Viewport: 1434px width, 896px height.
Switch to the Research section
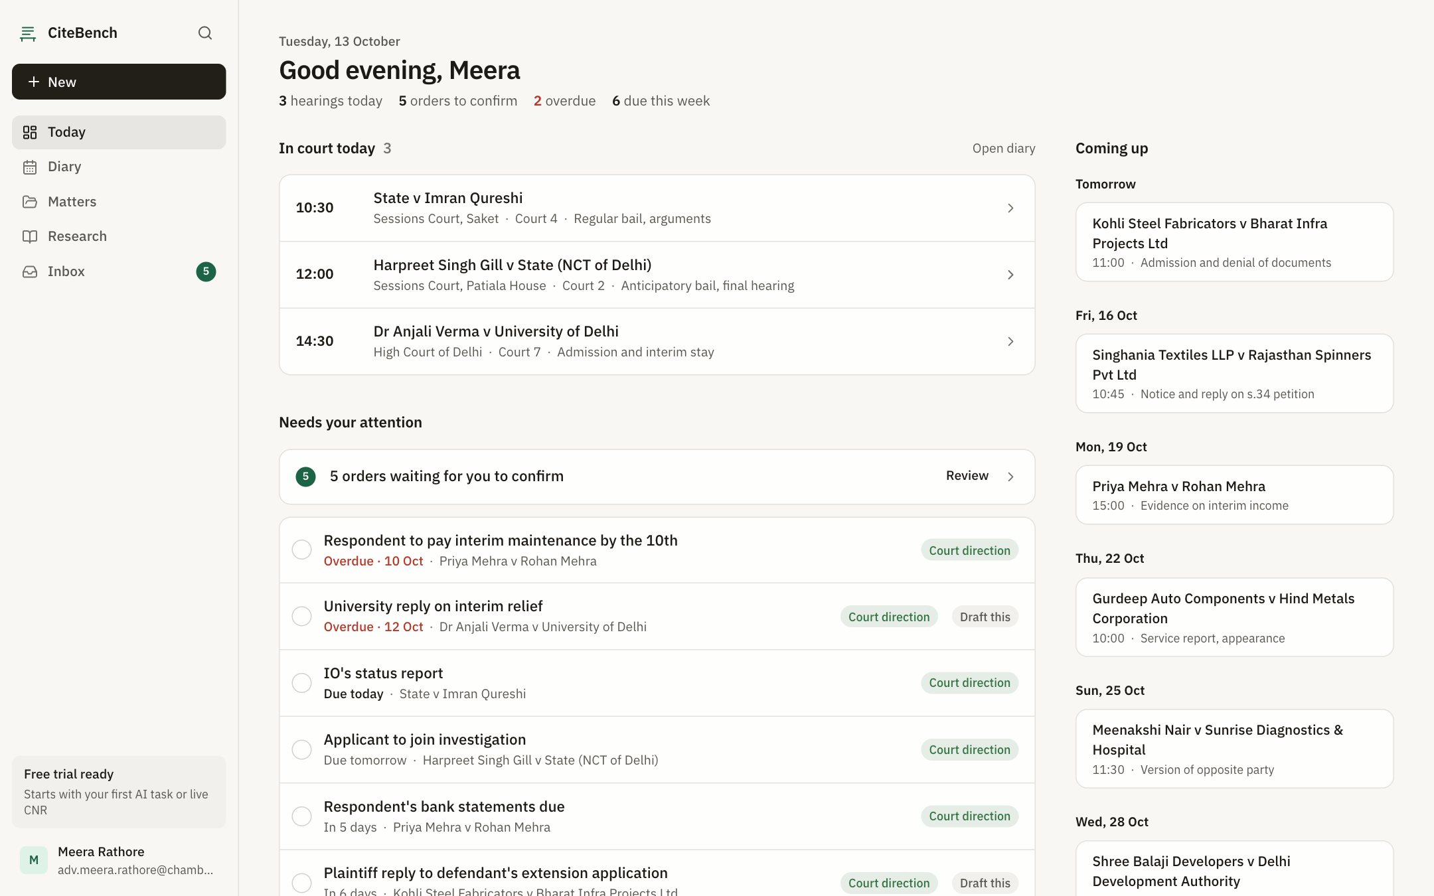(119, 236)
